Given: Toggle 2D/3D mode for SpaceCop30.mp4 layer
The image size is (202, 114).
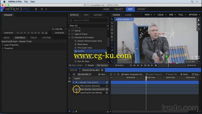Looking at the screenshot, I should click(x=107, y=93).
